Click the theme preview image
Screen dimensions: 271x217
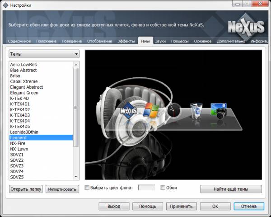click(x=173, y=115)
